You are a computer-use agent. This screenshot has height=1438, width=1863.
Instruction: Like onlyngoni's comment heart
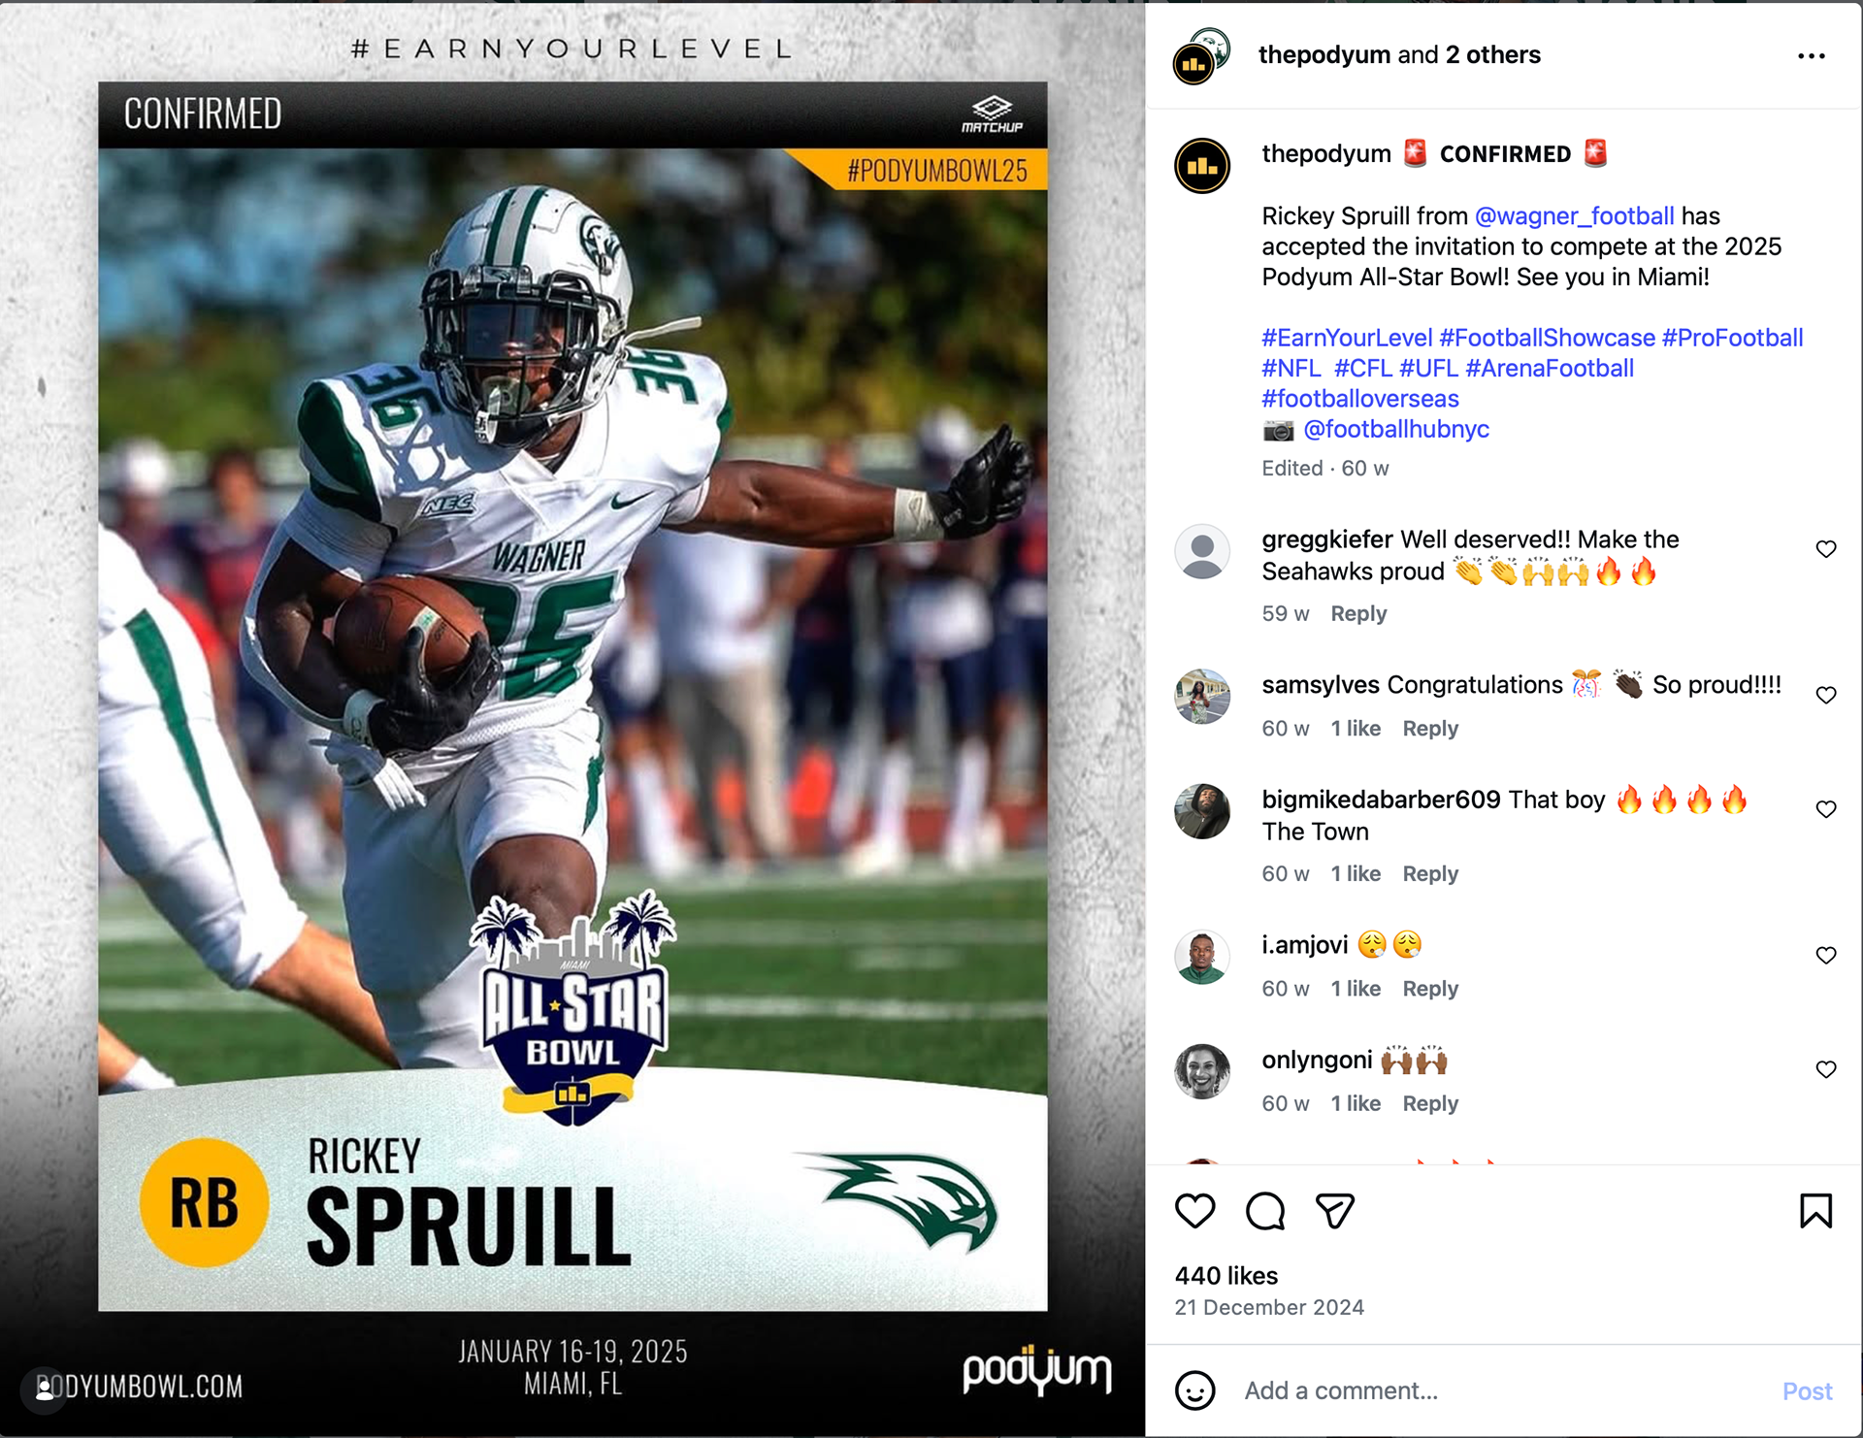coord(1826,1069)
